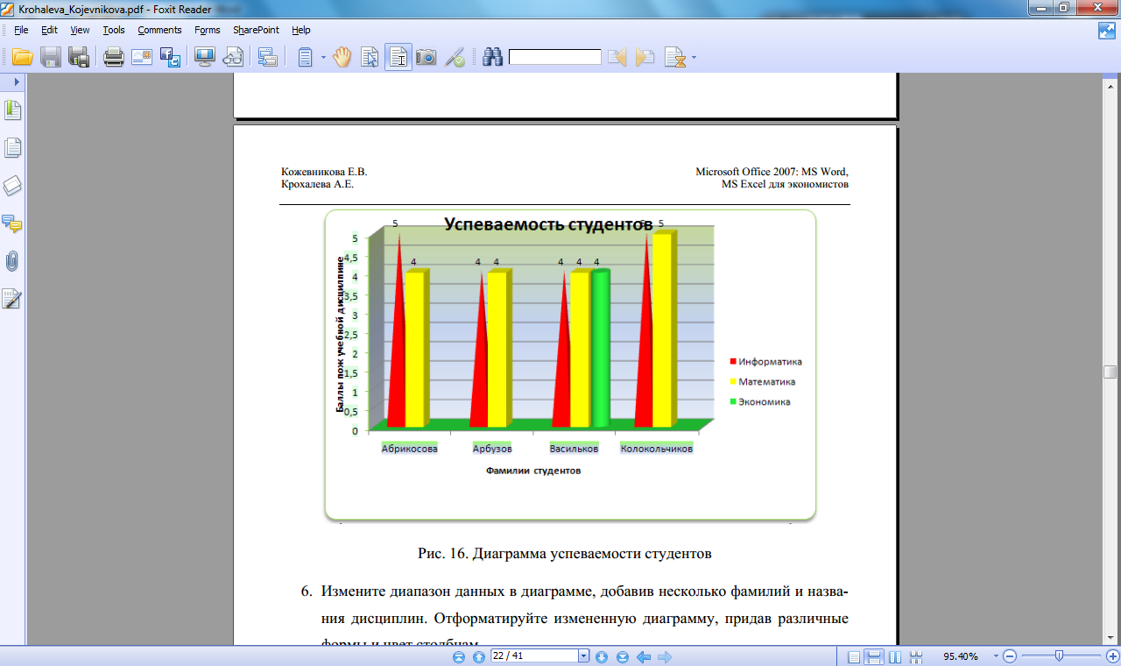Click the Facebook share icon
Viewport: 1121px width, 666px height.
[170, 58]
